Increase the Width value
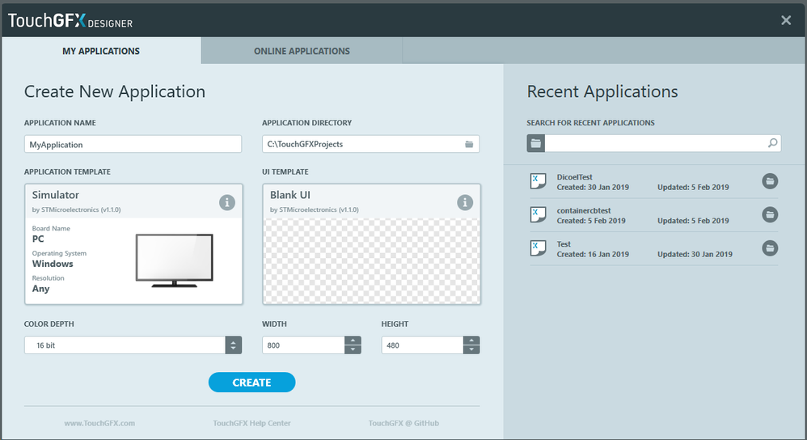This screenshot has height=440, width=807. [x=353, y=341]
